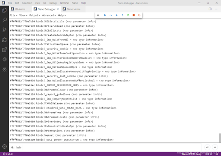The height and width of the screenshot is (156, 221).
Task: Open the Debug bug icon in sidebar
Action: [x=4, y=39]
